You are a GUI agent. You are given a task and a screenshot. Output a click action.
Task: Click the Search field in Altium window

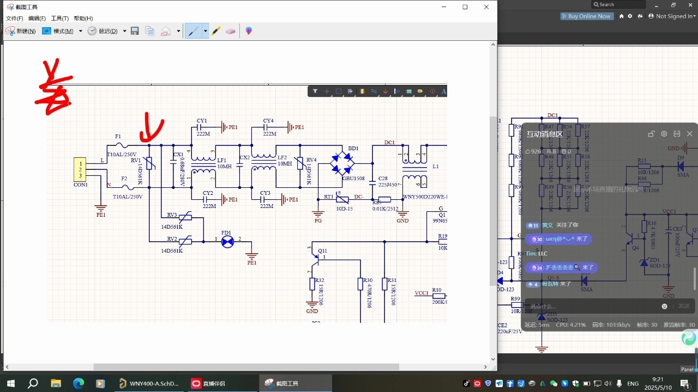tap(618, 4)
